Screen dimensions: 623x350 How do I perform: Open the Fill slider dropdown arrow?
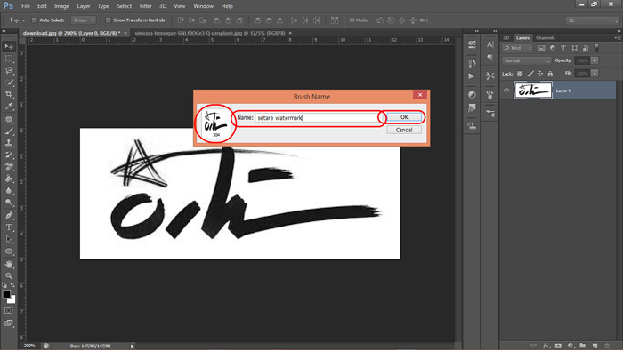click(595, 74)
